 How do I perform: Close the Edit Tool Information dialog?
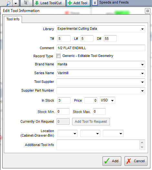147,11
